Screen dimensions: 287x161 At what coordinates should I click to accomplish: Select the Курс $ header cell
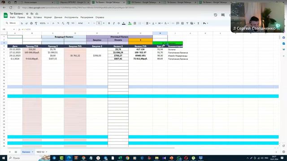(160, 47)
